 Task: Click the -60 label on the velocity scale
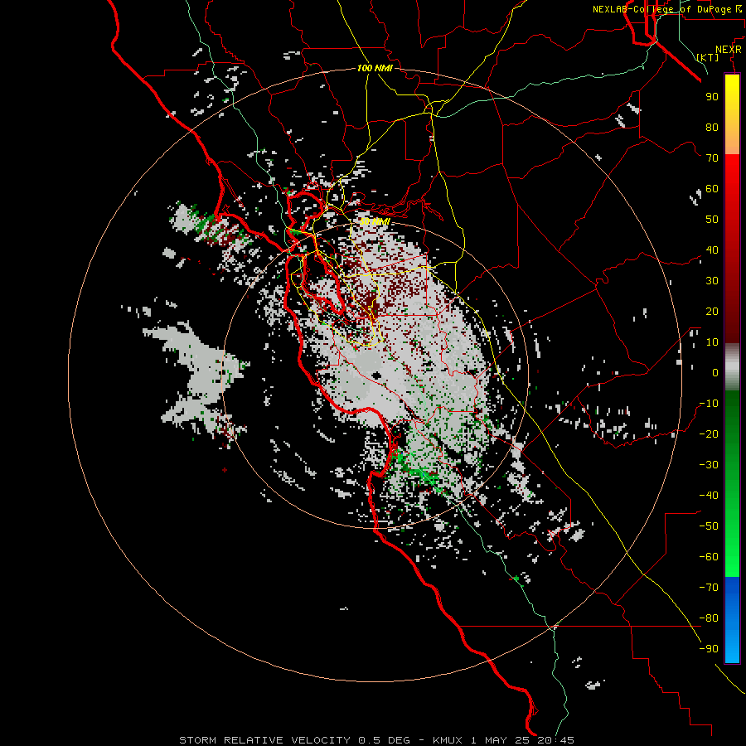point(709,557)
